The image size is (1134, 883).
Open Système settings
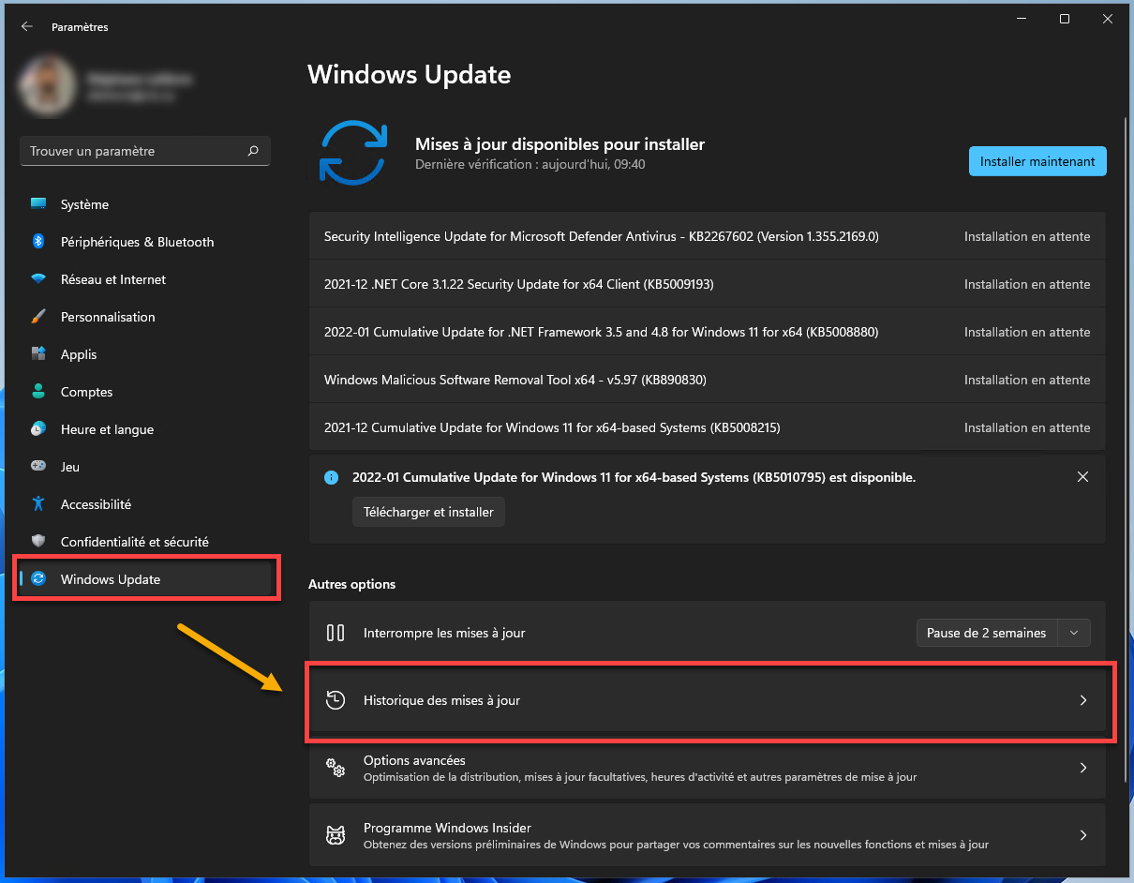tap(145, 204)
